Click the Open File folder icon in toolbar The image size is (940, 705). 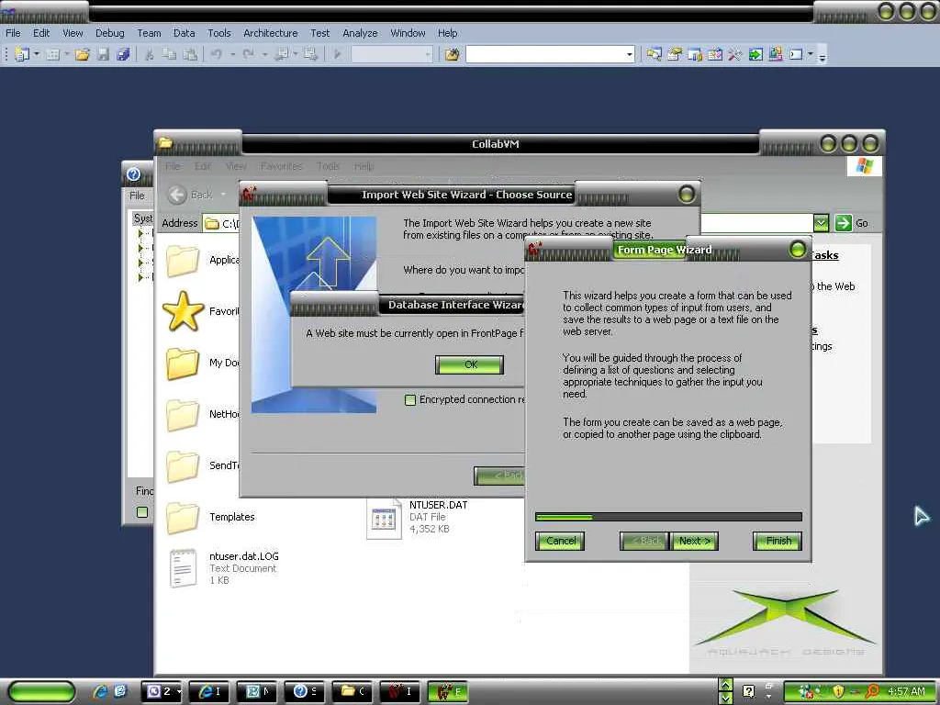click(82, 54)
